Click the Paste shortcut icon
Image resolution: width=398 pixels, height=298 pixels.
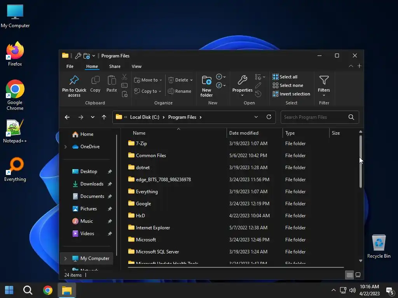[124, 94]
